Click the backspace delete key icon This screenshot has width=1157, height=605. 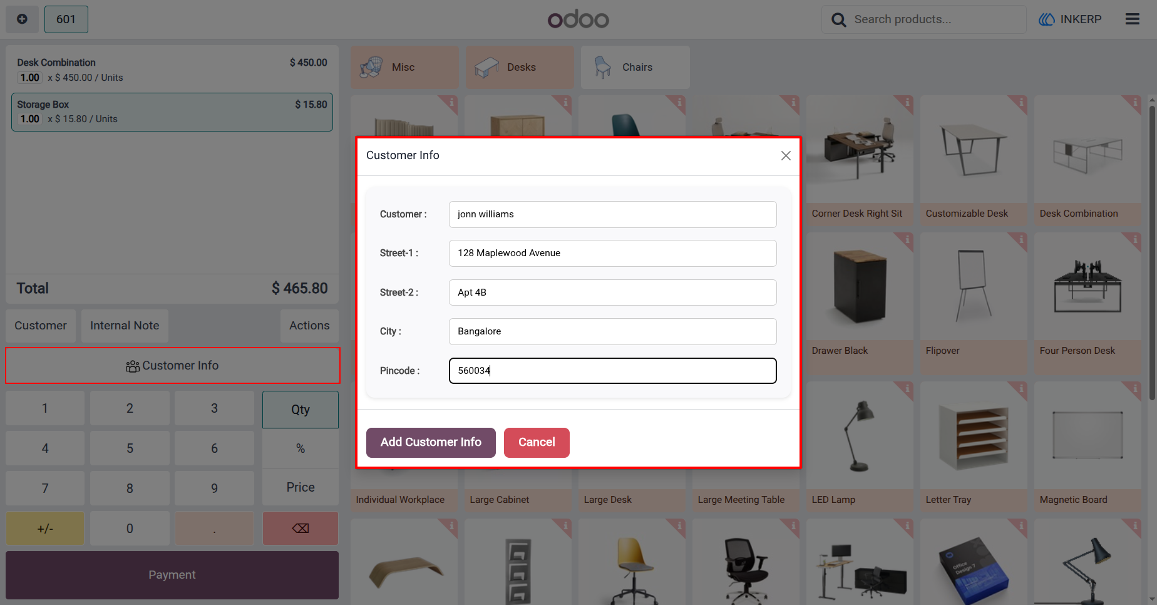pos(301,529)
